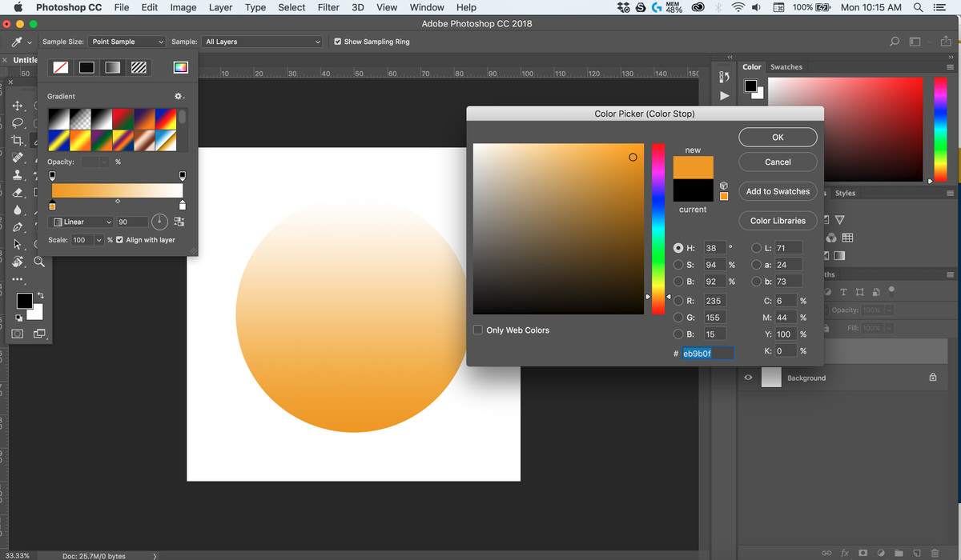Hide the Background layer with eye icon

(x=748, y=378)
